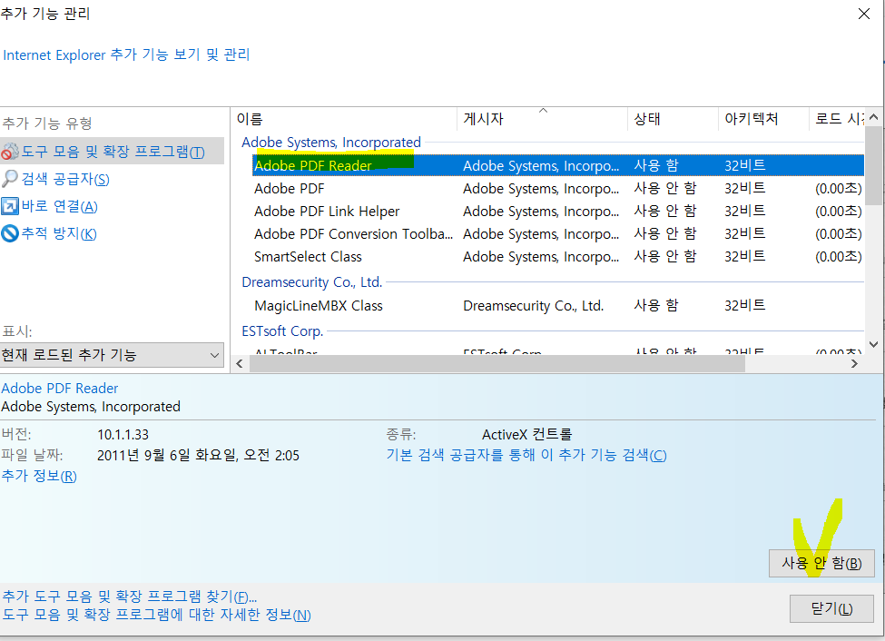Sort list by 게시자 column header

pyautogui.click(x=542, y=119)
